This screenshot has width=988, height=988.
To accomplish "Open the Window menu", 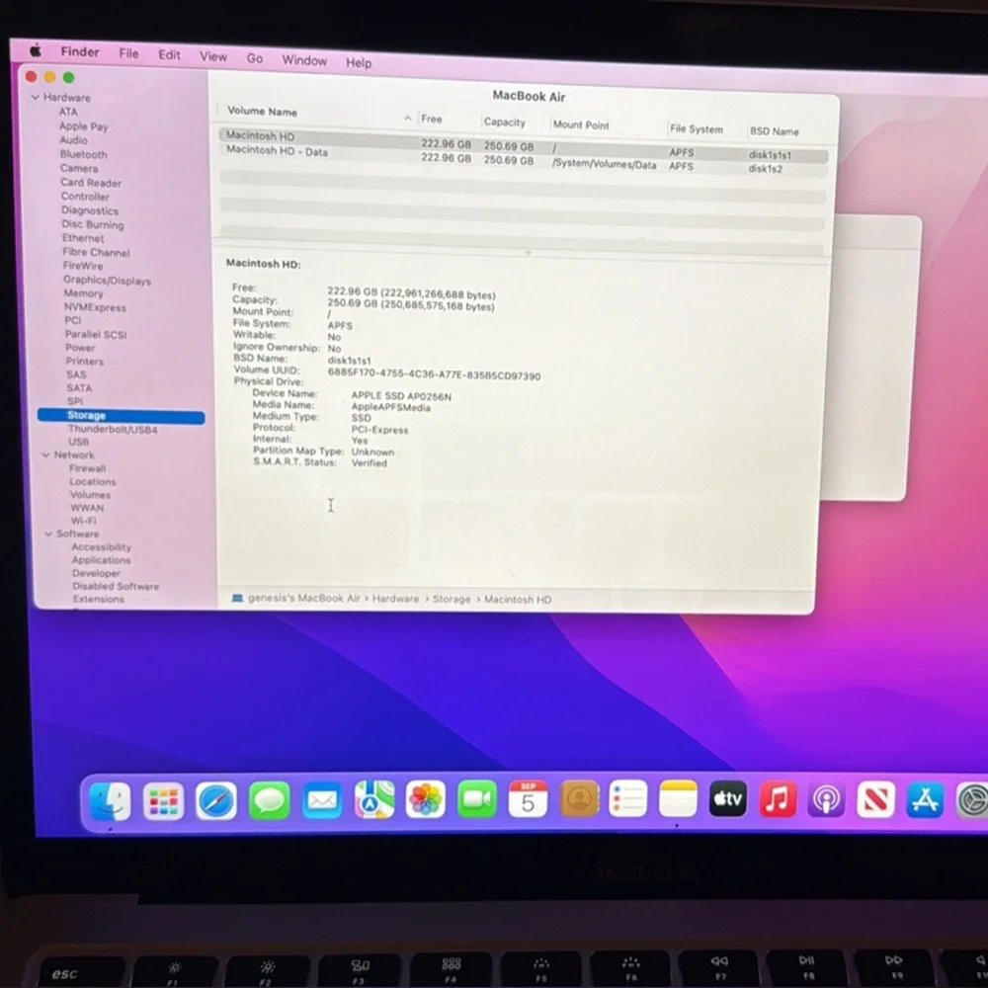I will pos(304,60).
